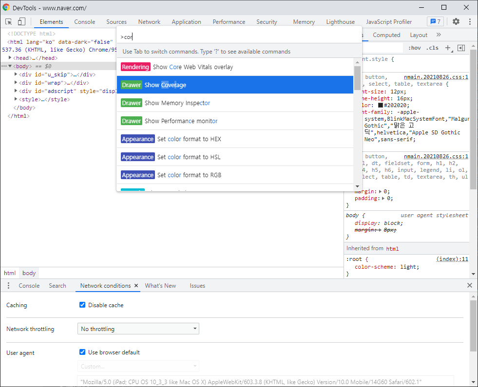Expand the div id="u_skip" node
The image size is (478, 387).
[16, 74]
